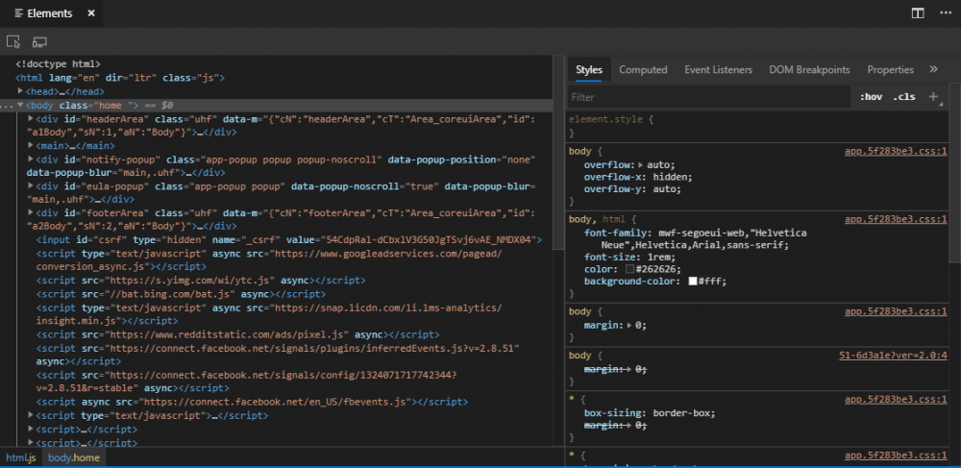Image resolution: width=961 pixels, height=468 pixels.
Task: Select the redditstatic pixel.js script line
Action: tap(237, 334)
